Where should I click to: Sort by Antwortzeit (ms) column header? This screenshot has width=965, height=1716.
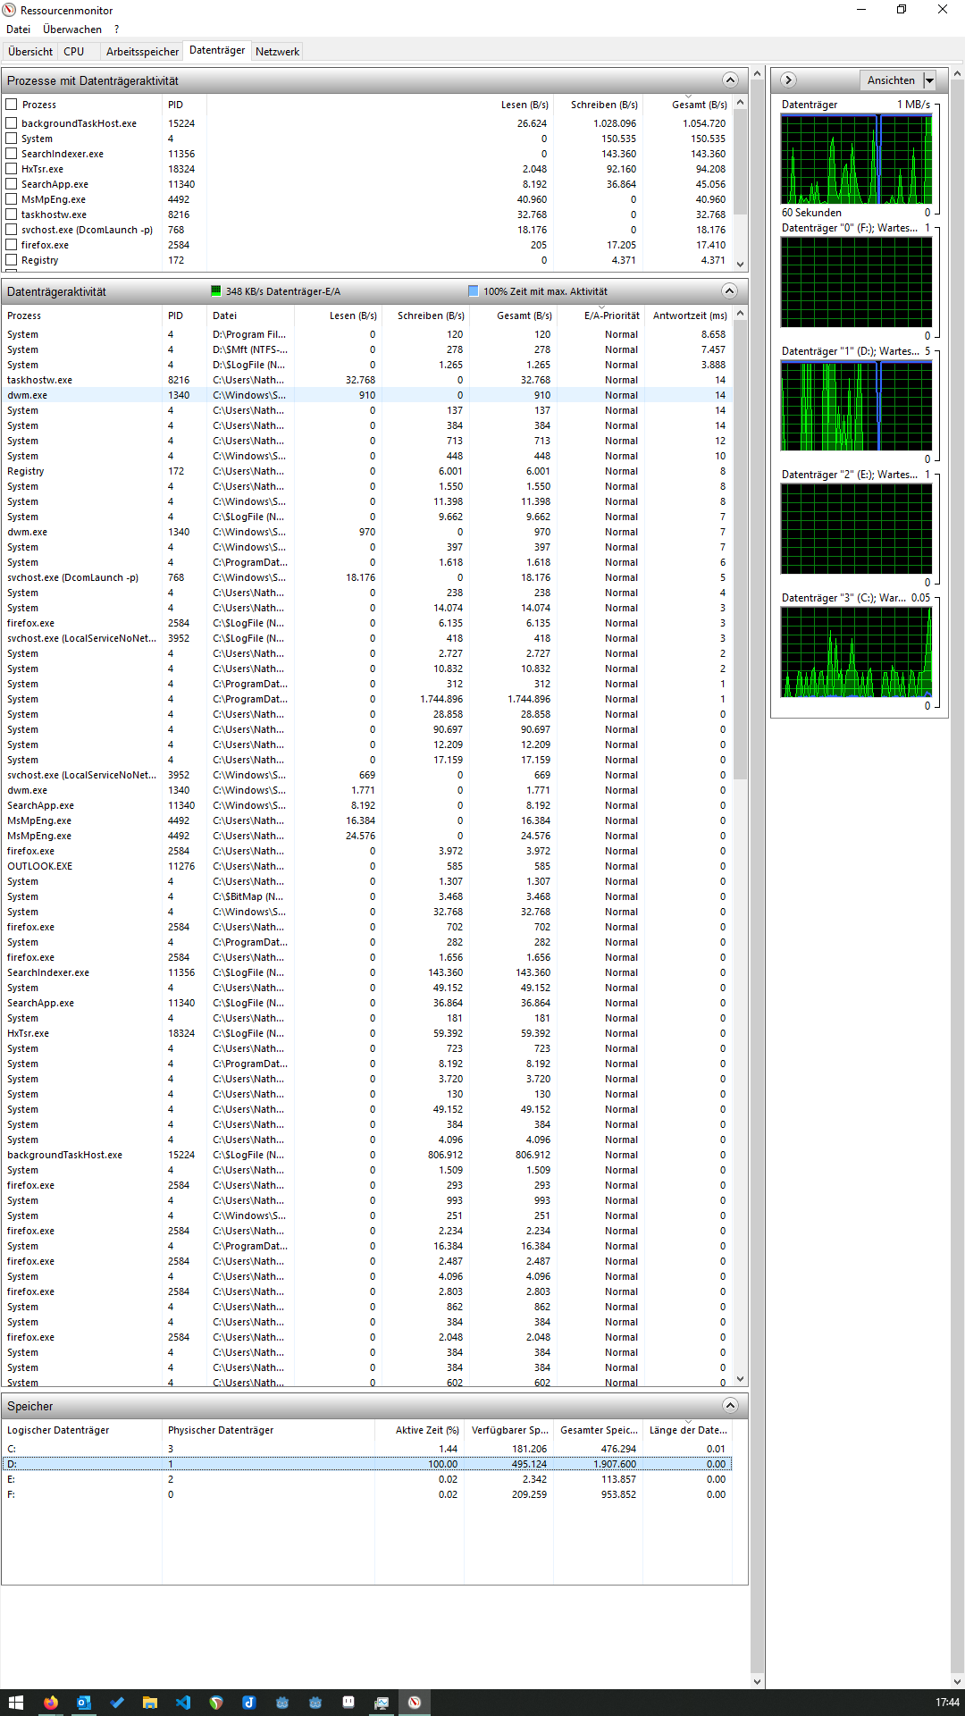(690, 315)
